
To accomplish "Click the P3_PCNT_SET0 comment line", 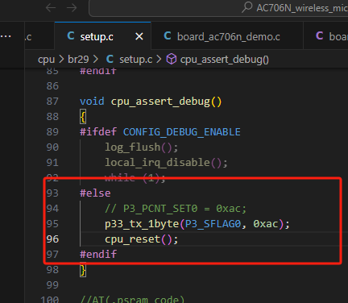I will (176, 209).
